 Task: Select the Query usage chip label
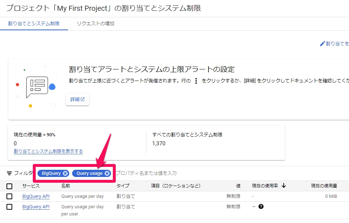pos(89,173)
